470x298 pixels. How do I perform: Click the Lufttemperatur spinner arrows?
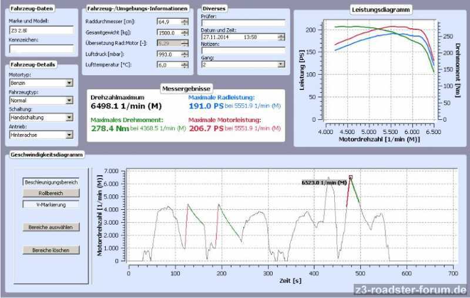coord(185,65)
